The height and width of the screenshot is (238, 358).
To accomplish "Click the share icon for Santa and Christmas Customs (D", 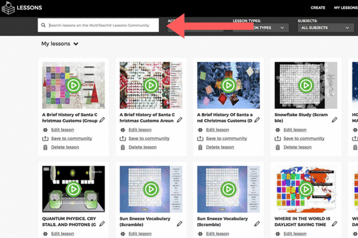I will click(200, 139).
